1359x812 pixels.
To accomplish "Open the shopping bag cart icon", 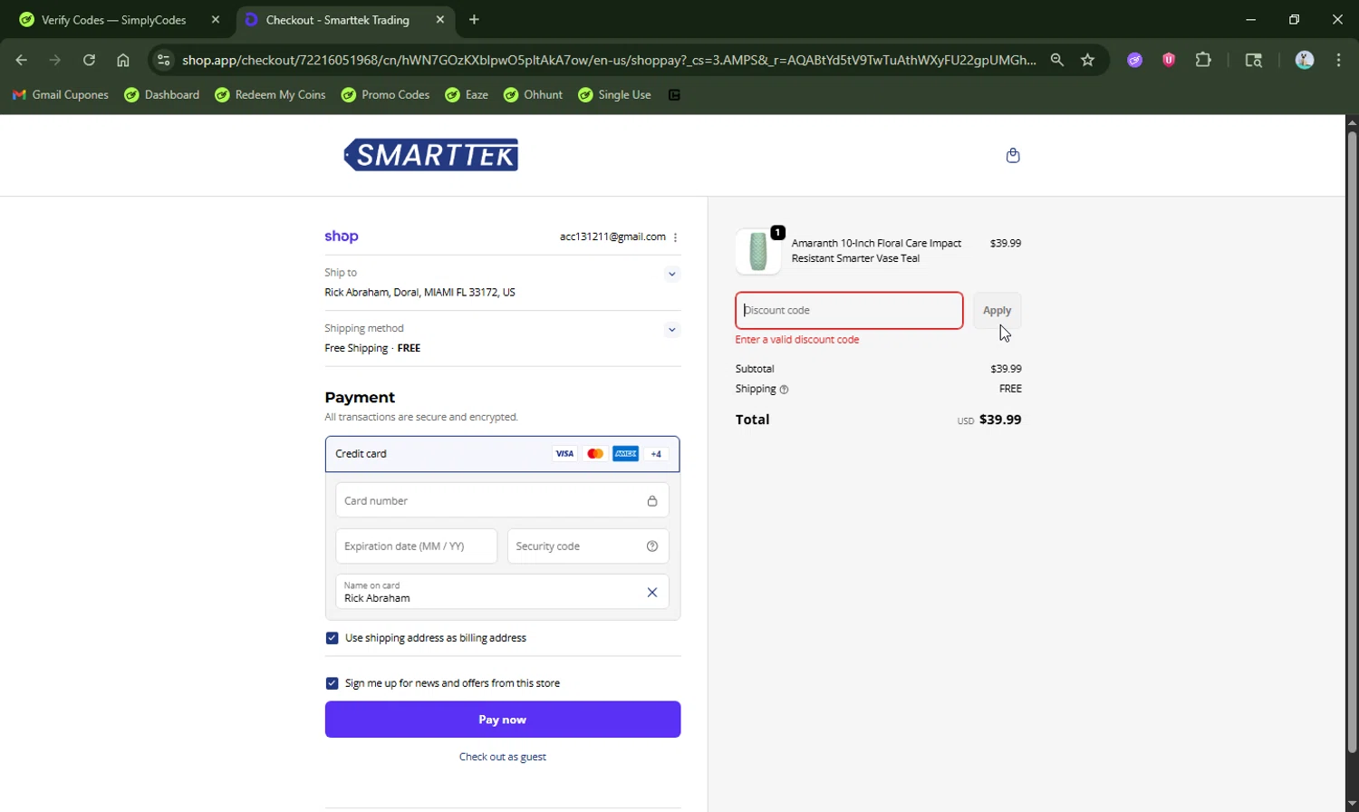I will pos(1013,155).
